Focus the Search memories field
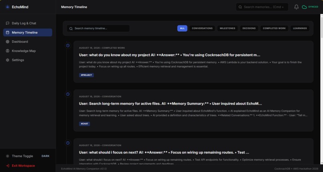The image size is (323, 172). coord(262,7)
